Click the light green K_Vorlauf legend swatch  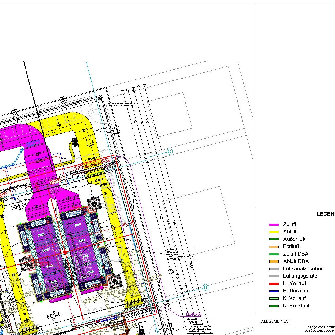(x=274, y=298)
